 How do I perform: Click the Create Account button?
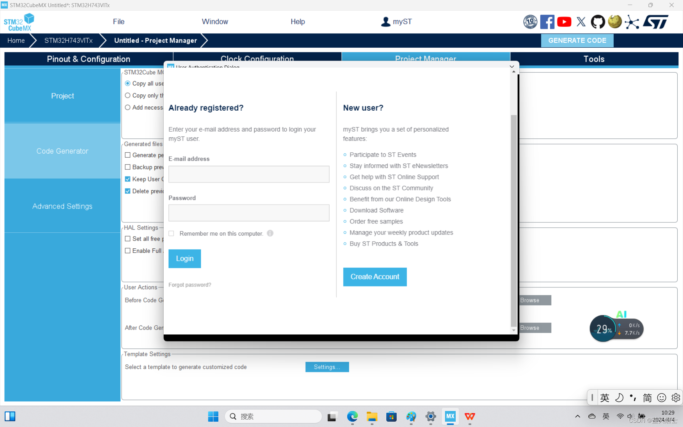click(375, 277)
